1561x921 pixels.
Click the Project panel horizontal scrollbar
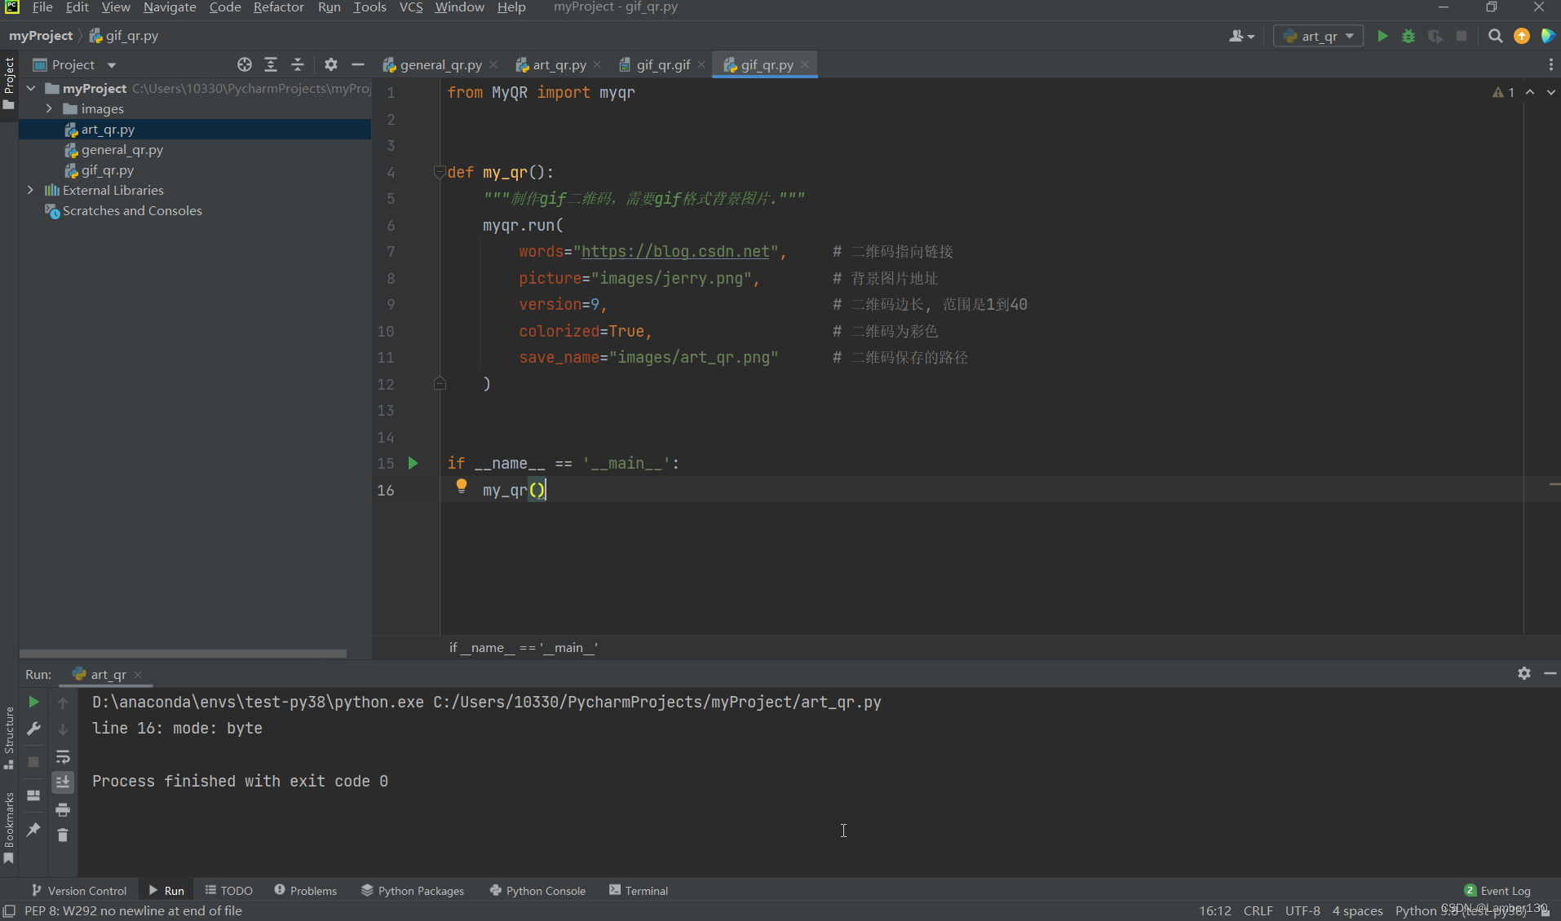tap(184, 653)
